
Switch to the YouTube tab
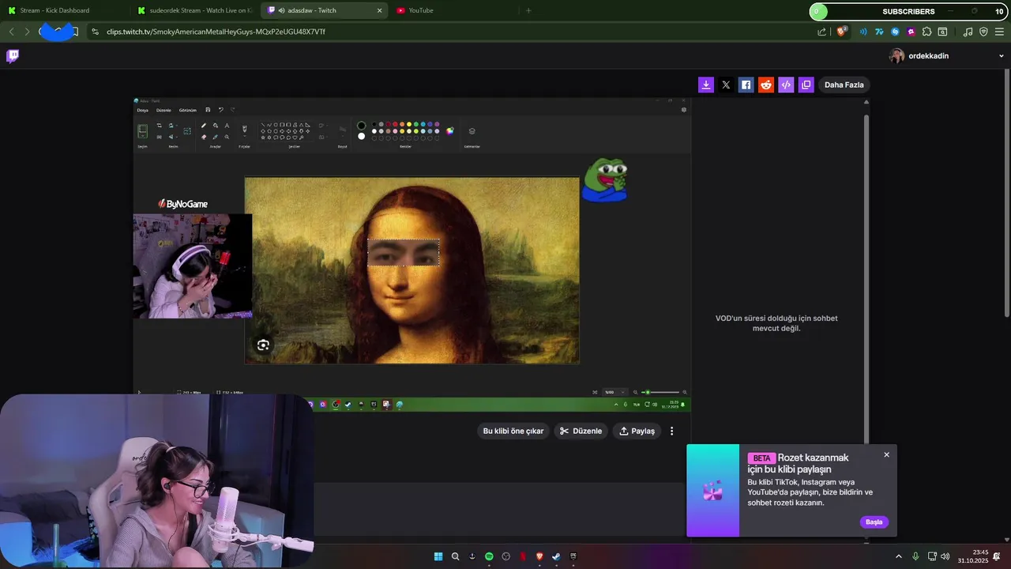pos(453,10)
